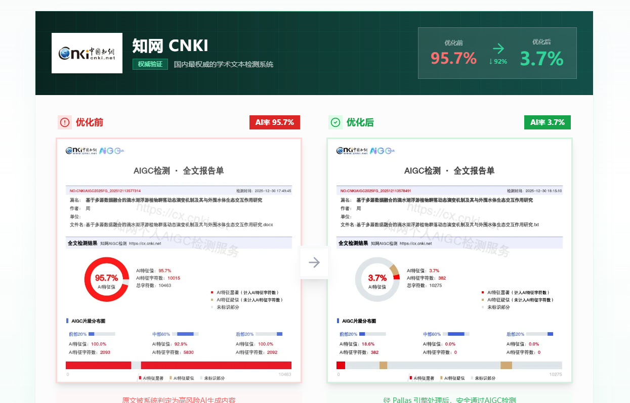Click AI特征字符数 value 5830
Image resolution: width=630 pixels, height=403 pixels.
(x=189, y=352)
